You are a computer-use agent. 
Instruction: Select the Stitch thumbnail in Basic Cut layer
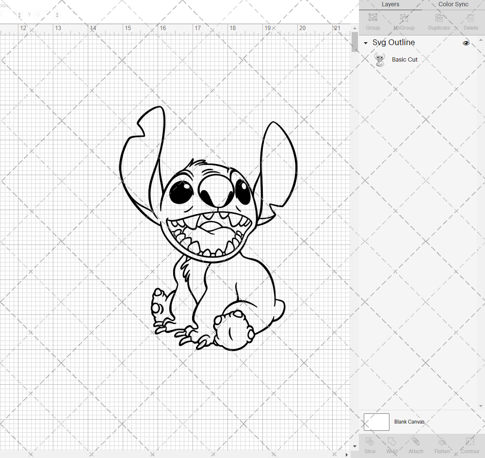[380, 59]
